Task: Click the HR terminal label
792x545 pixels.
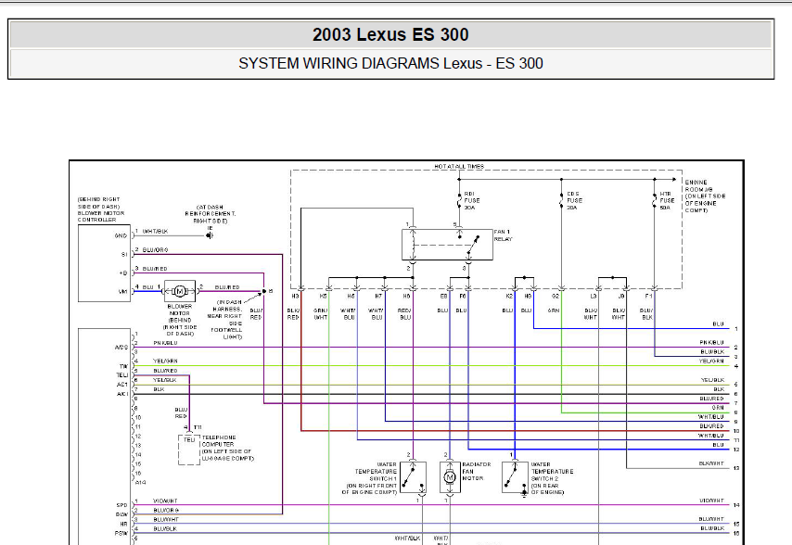Action: point(123,524)
